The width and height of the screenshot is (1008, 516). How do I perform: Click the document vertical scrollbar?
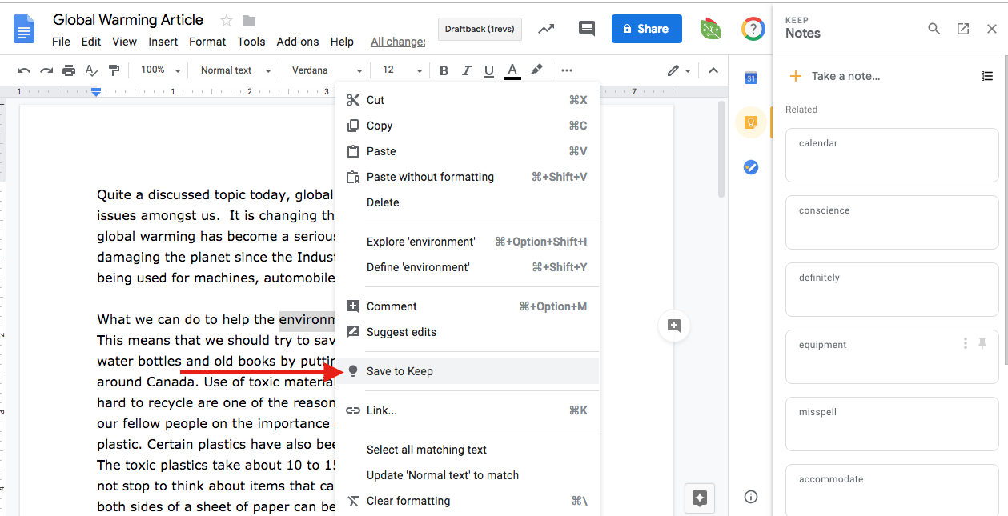[x=721, y=148]
